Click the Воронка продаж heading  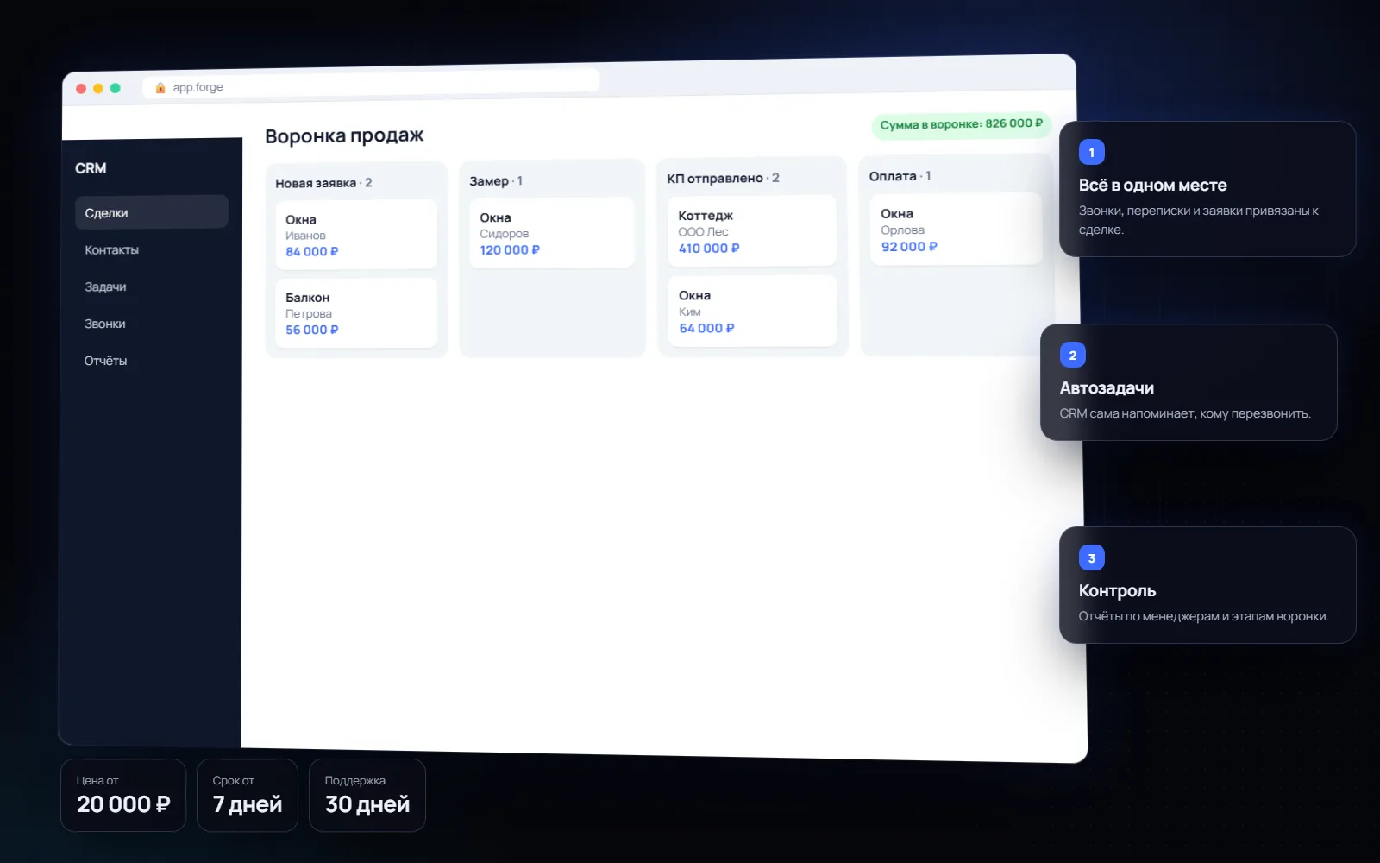344,135
